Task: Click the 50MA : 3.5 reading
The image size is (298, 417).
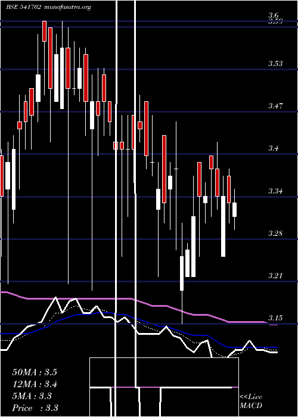Action: (35, 372)
